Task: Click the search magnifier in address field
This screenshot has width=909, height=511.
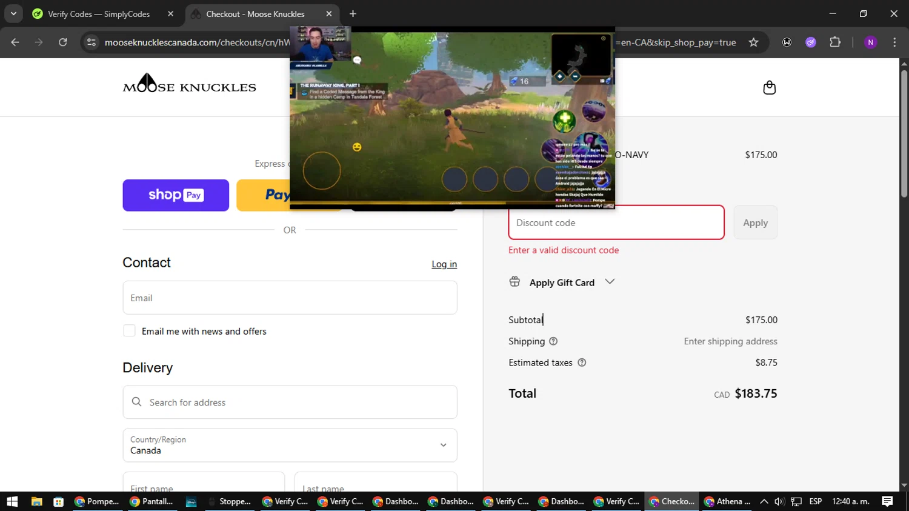Action: point(137,402)
